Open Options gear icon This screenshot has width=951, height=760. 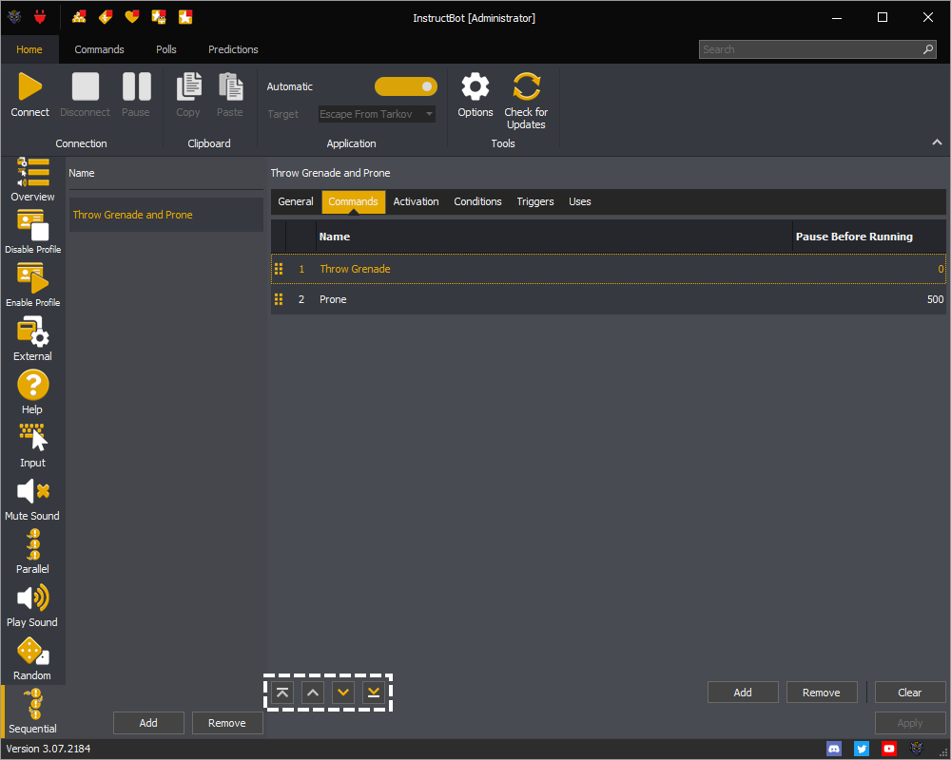475,86
